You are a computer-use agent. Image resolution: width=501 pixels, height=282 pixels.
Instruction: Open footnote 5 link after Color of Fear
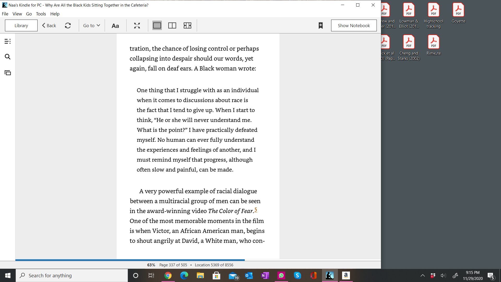coord(256,210)
